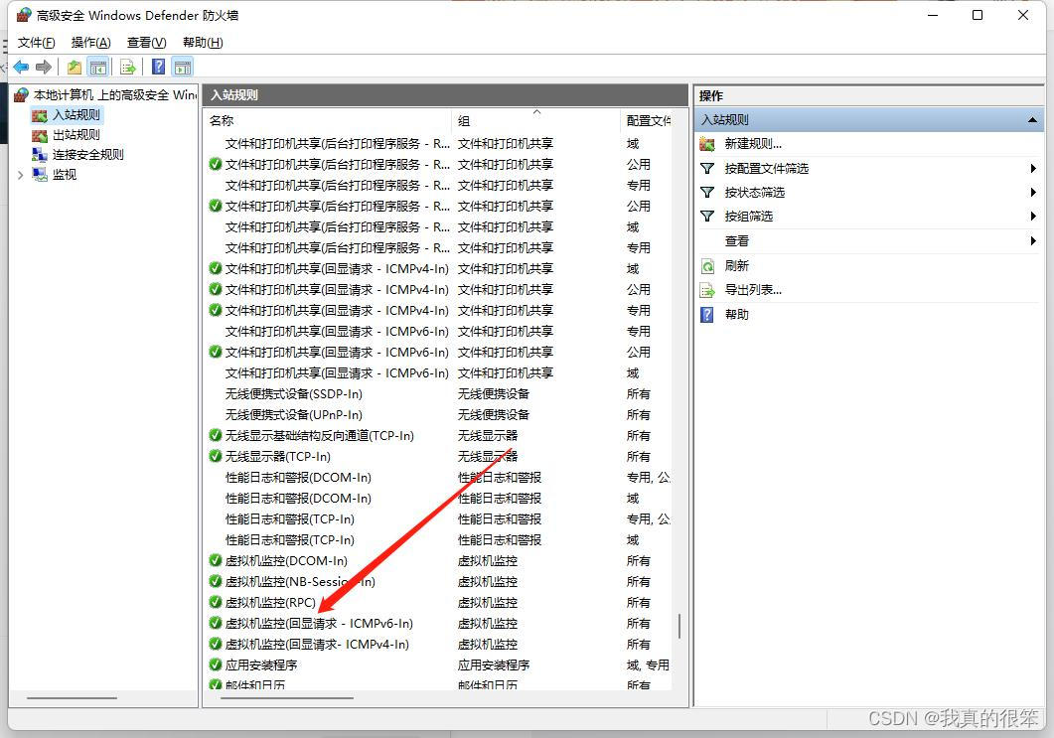Collapse the 入站规则 actions section arrow
This screenshot has height=738, width=1054.
[x=1032, y=120]
